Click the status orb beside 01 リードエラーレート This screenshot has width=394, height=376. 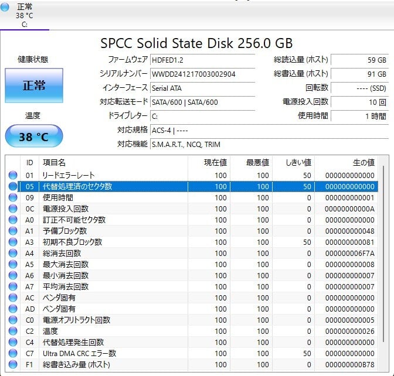point(13,176)
